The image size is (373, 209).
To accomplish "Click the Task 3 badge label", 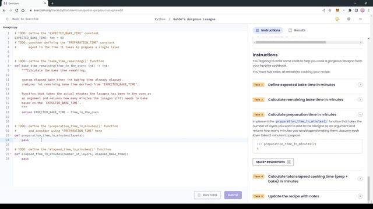I will click(x=259, y=114).
